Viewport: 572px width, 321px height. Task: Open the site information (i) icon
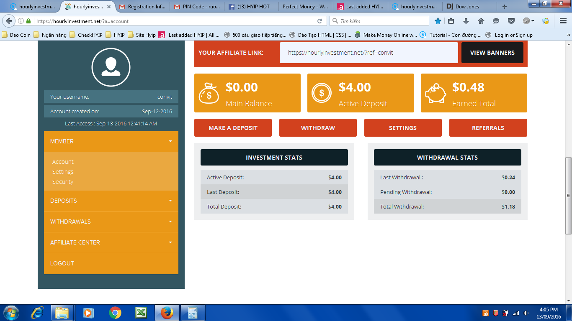click(21, 21)
